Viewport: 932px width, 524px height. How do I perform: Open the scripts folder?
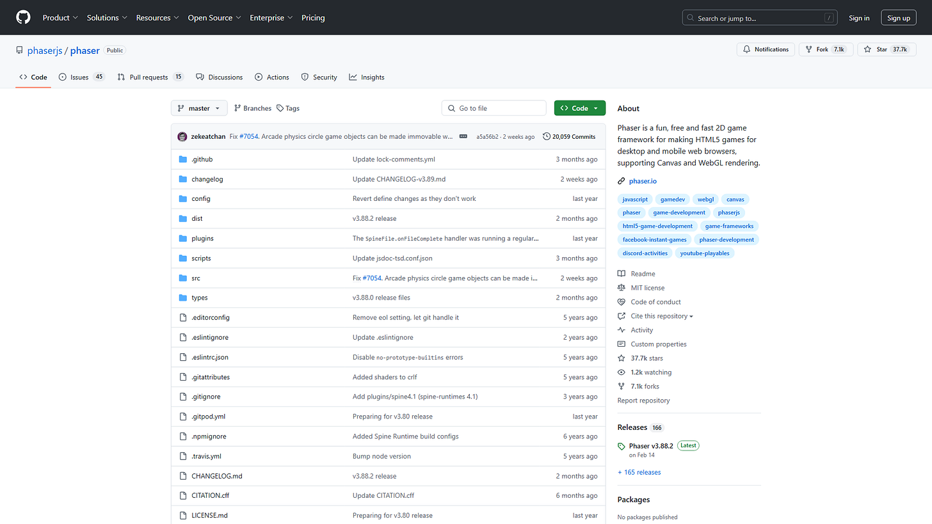pos(201,258)
